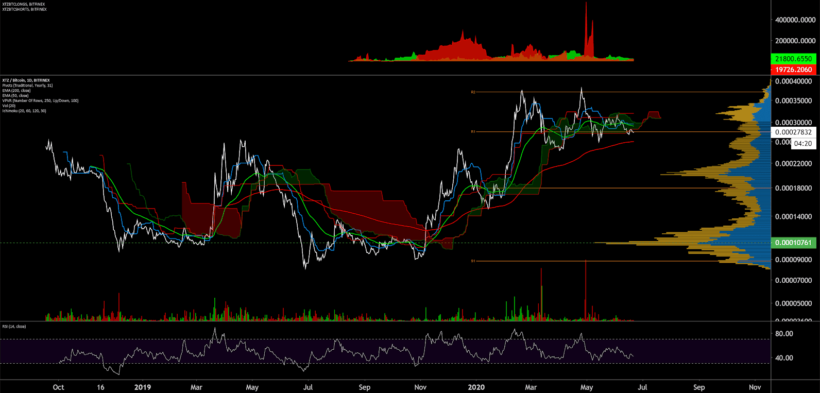The image size is (820, 393).
Task: Click the current price tag 0.00027832
Action: tap(793, 132)
